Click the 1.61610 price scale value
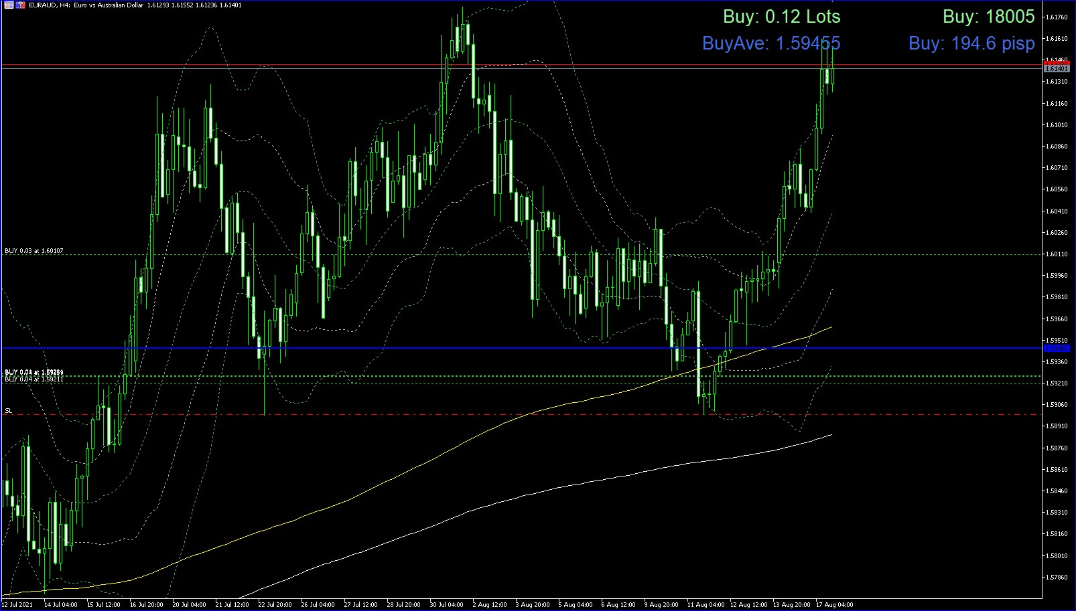Image resolution: width=1076 pixels, height=611 pixels. pos(1057,39)
